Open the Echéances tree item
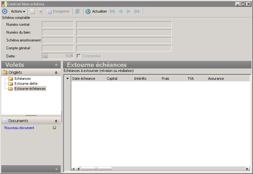Viewport: 253px width, 174px height. (x=22, y=79)
